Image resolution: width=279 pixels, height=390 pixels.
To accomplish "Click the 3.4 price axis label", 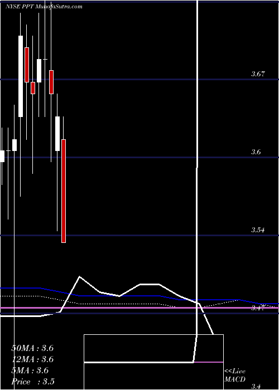I will [256, 386].
